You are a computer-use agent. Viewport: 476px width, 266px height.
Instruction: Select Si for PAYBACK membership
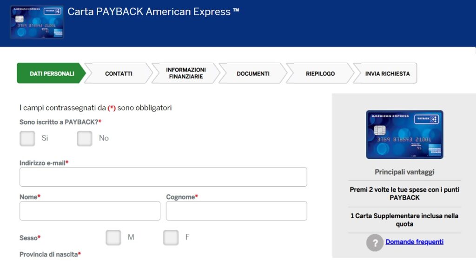(27, 138)
